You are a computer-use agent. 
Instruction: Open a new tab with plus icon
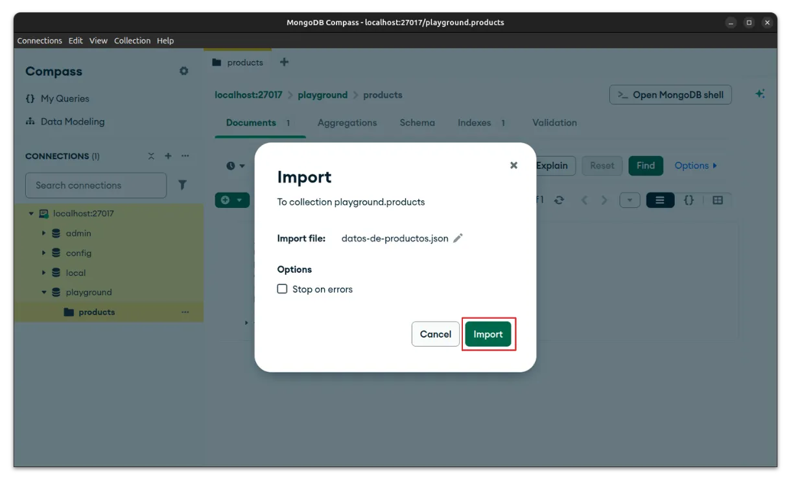point(284,62)
